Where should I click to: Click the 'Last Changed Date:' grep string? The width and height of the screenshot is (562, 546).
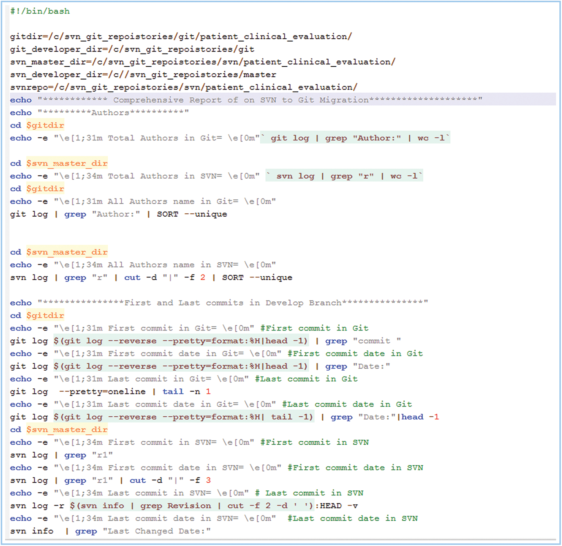(157, 531)
